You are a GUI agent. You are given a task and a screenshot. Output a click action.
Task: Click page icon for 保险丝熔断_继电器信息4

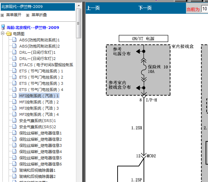point(14,151)
